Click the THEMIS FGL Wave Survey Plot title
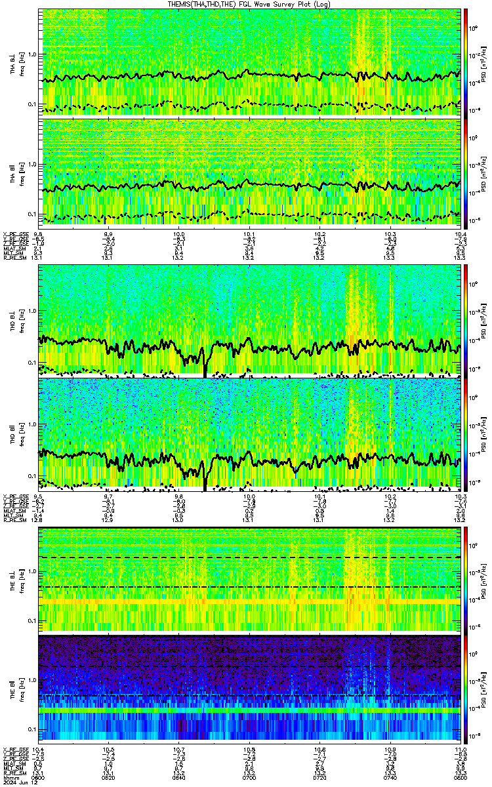Image resolution: width=492 pixels, height=787 pixels. (250, 4)
